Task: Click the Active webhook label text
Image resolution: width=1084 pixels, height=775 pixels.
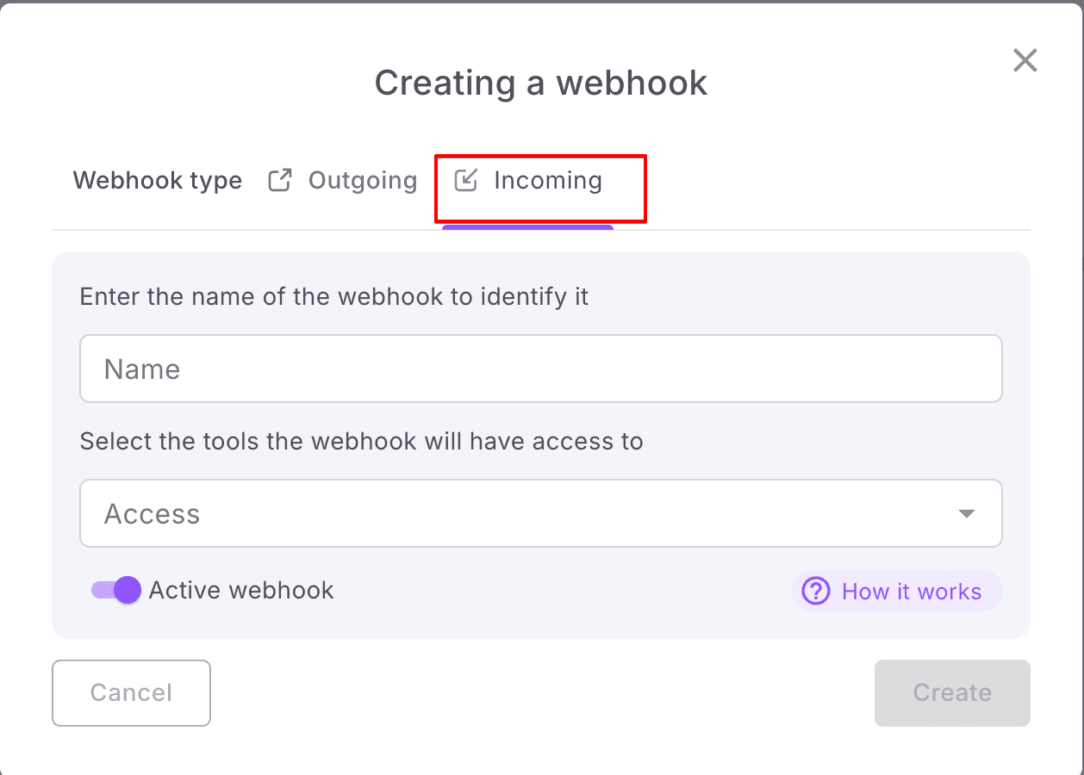Action: 241,591
